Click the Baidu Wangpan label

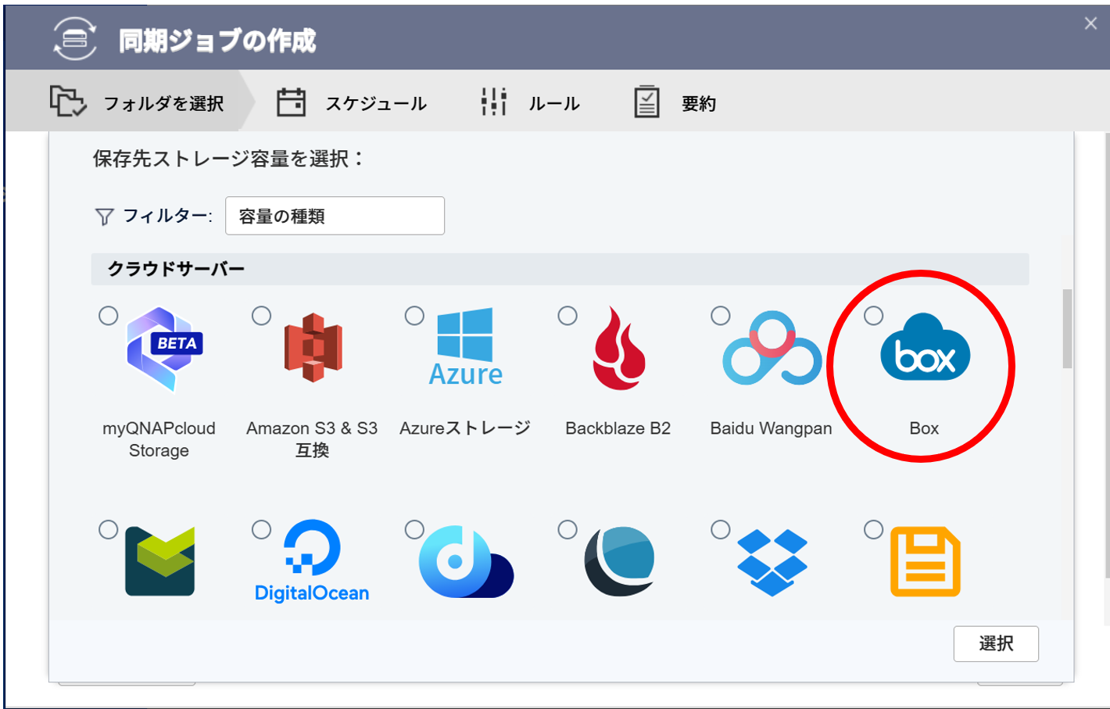(x=771, y=428)
